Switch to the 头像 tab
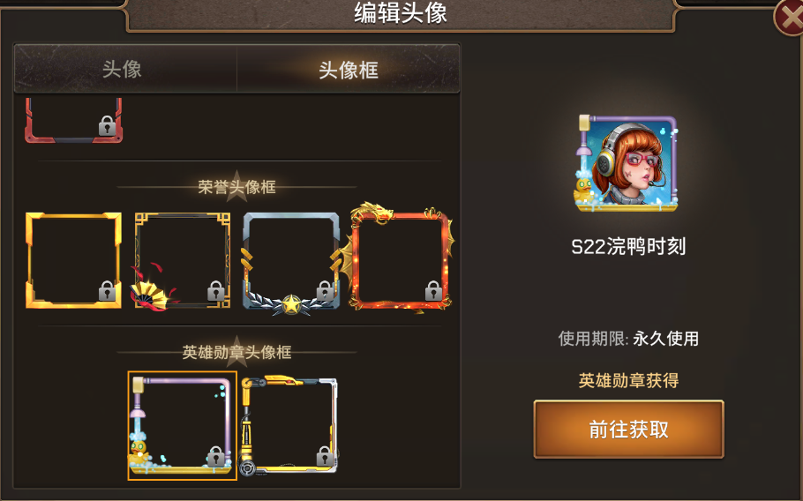This screenshot has height=501, width=803. (x=125, y=69)
